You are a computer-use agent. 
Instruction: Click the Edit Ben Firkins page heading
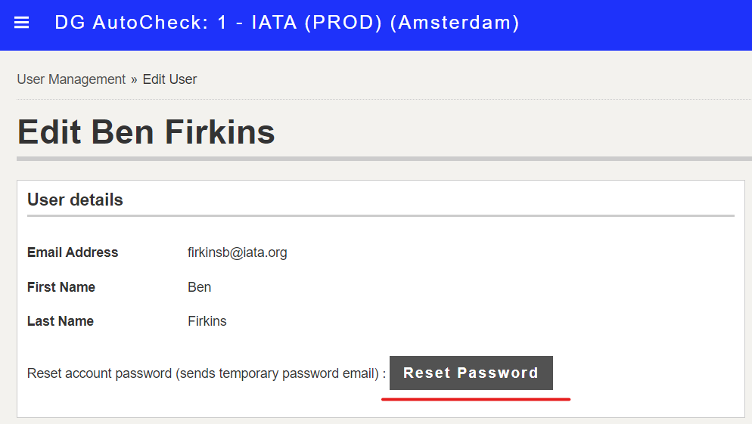click(x=146, y=132)
